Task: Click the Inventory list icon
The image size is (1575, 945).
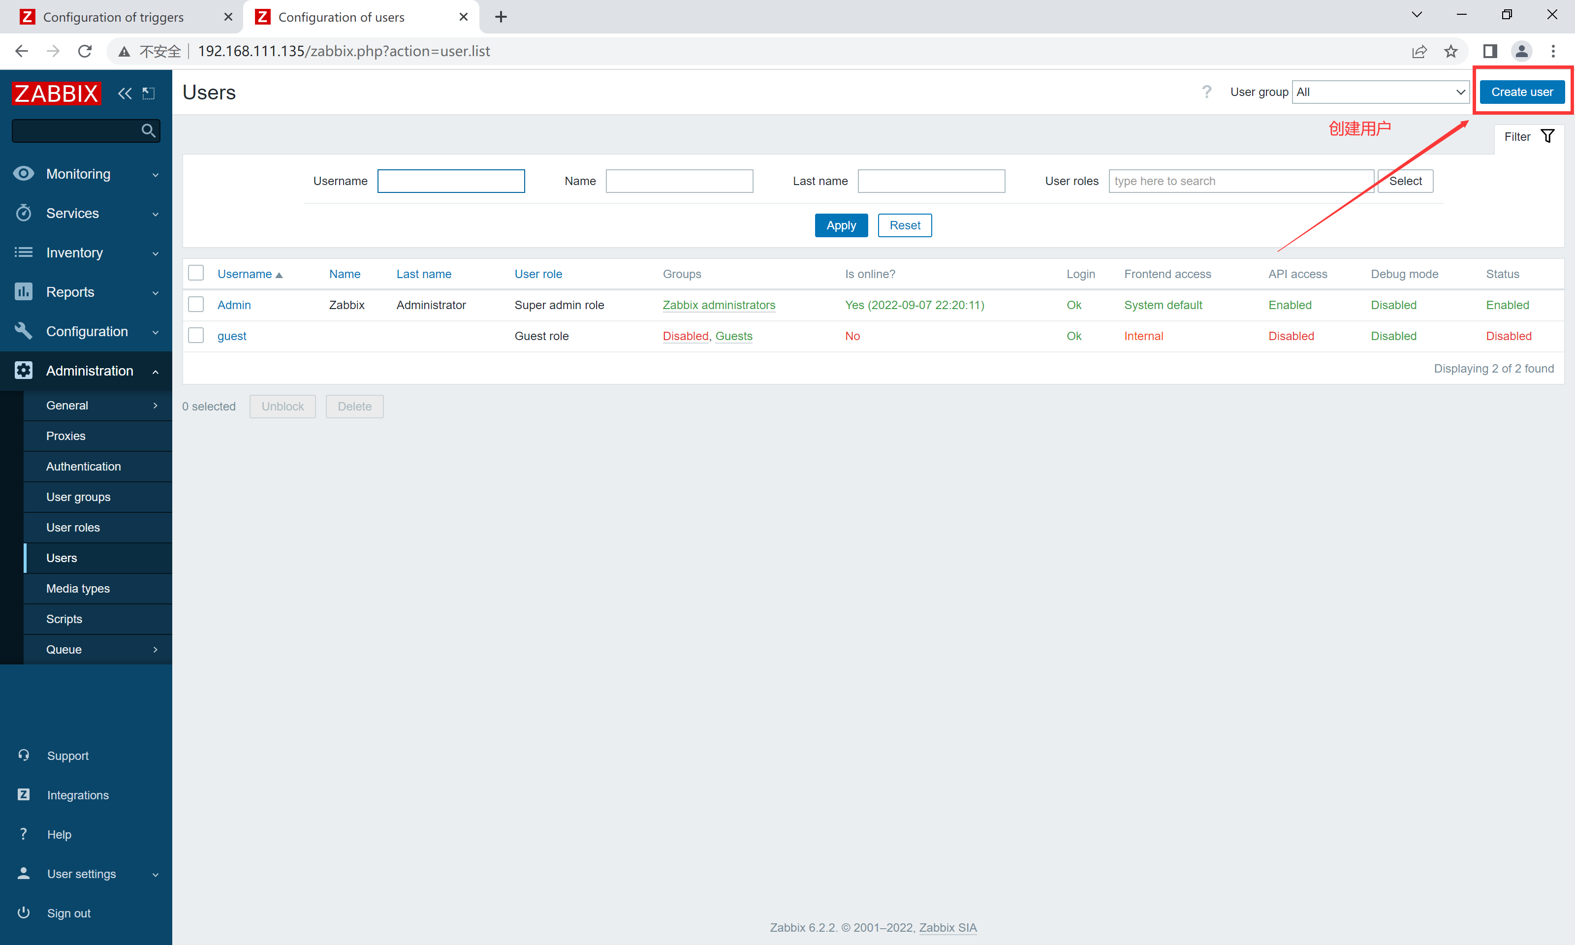Action: point(24,252)
